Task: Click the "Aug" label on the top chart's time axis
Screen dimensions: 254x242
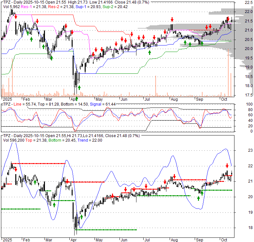Action: (174, 99)
